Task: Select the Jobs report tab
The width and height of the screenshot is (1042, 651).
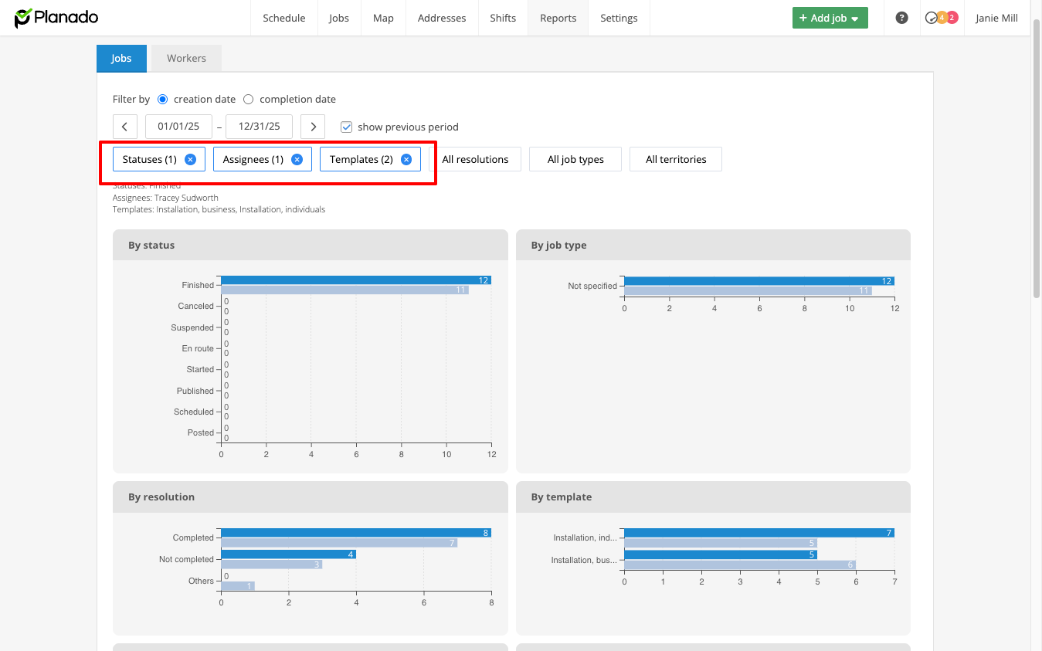Action: click(x=121, y=58)
